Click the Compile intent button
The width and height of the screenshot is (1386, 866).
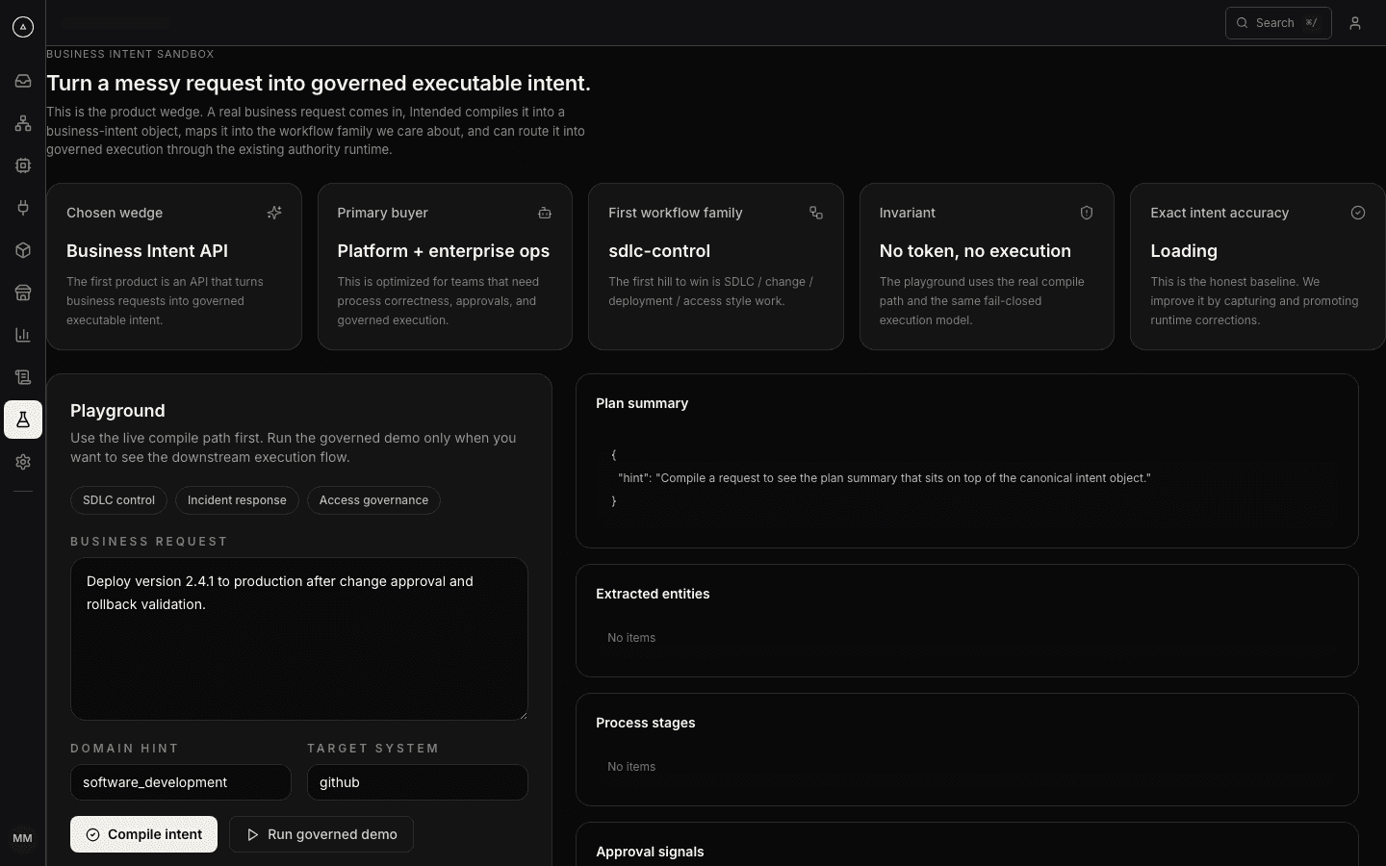click(x=143, y=834)
